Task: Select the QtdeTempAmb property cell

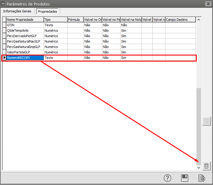Action: click(25, 30)
